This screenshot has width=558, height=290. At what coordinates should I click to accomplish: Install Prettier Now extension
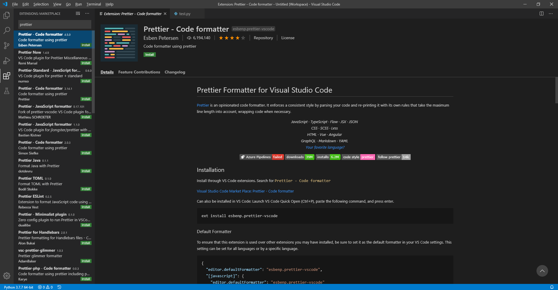(86, 63)
